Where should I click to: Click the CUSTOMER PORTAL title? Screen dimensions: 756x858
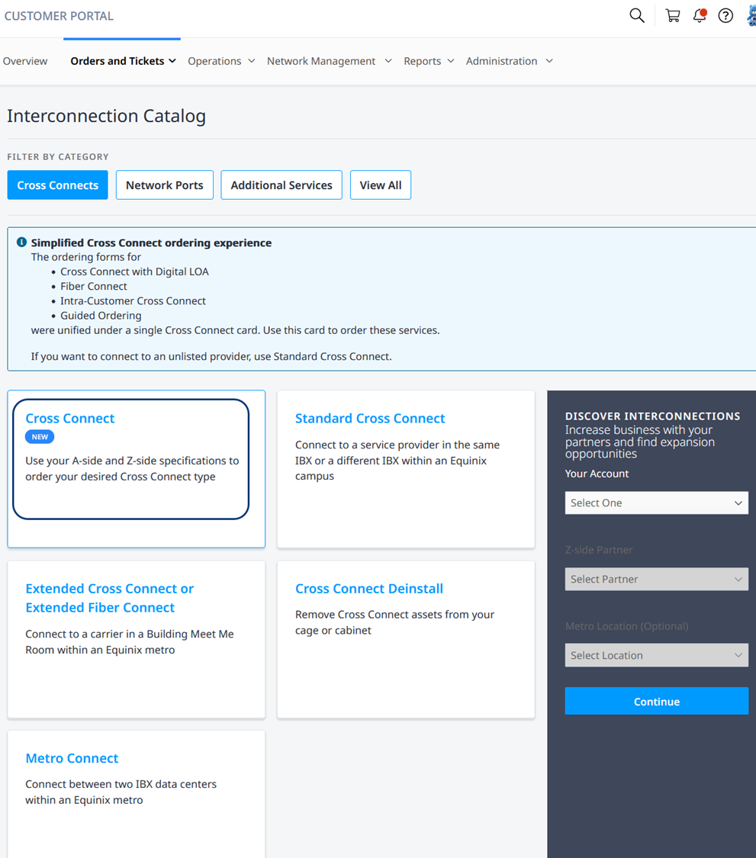[59, 16]
